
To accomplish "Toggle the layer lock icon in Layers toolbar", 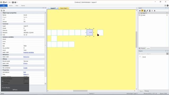I will pyautogui.click(x=145, y=11).
